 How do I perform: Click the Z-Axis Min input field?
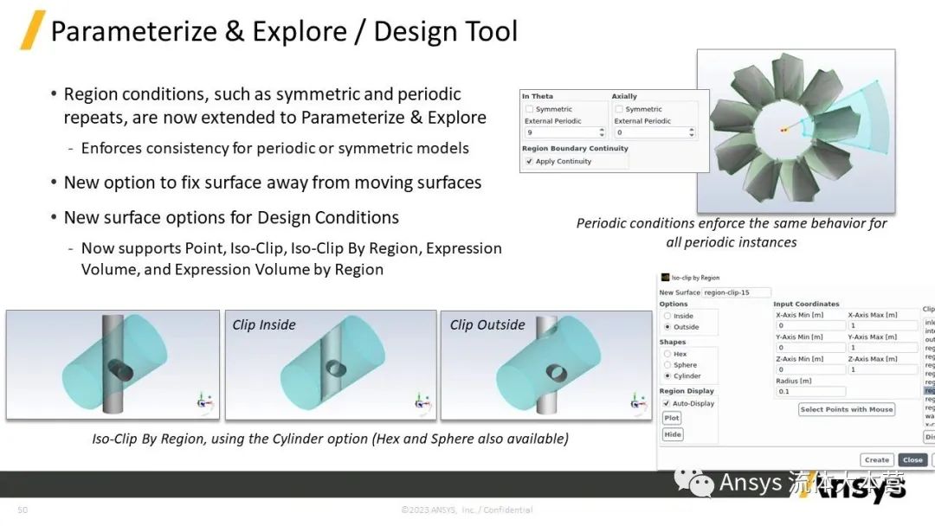810,369
